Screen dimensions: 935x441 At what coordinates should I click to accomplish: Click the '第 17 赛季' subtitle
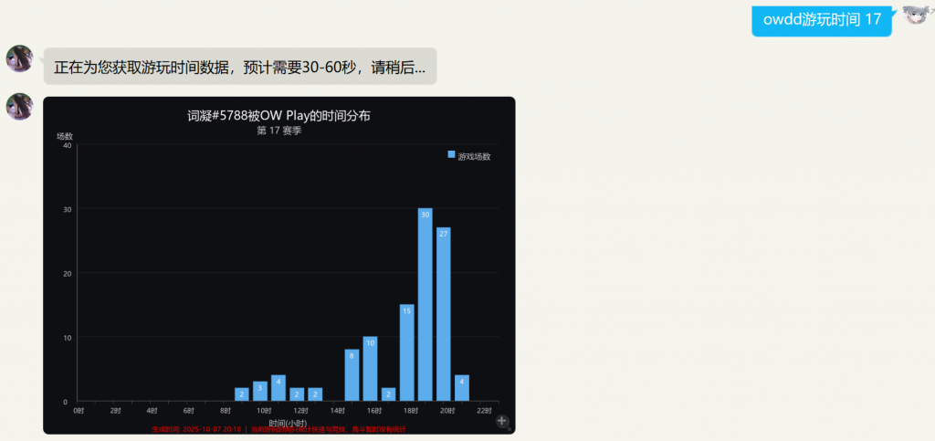[x=278, y=131]
